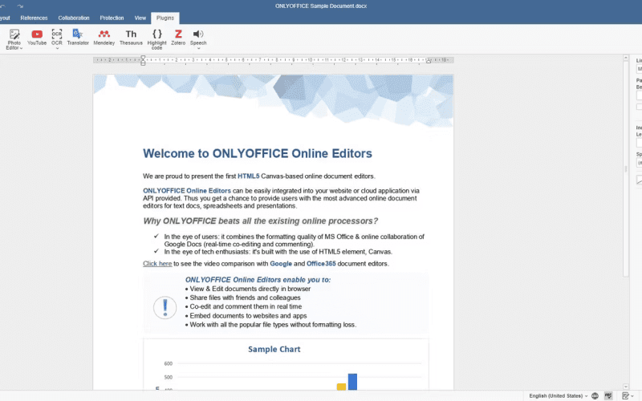Click 'ONLYOFFICE Online Editors enable you to:' heading
642x401 pixels.
tap(258, 280)
